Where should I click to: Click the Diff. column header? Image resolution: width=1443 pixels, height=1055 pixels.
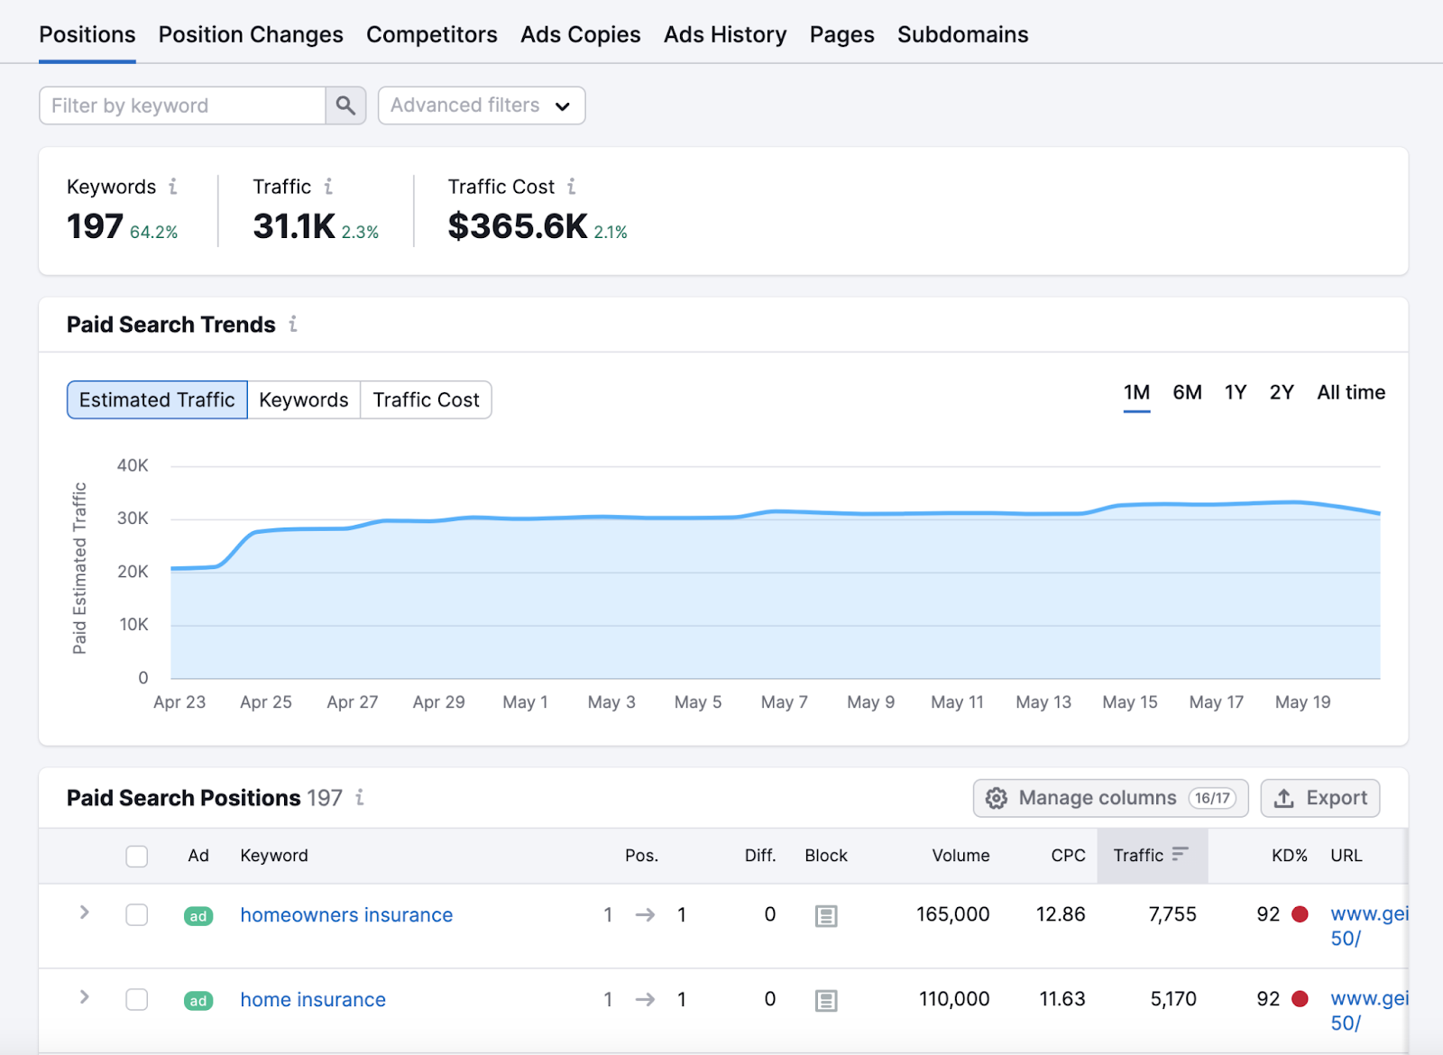760,856
